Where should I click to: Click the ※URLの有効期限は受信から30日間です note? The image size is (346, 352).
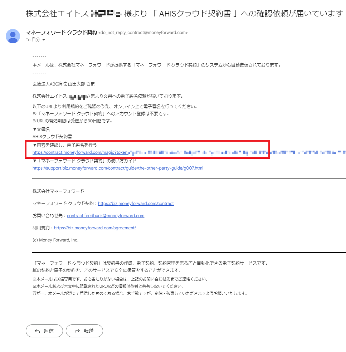(73, 121)
